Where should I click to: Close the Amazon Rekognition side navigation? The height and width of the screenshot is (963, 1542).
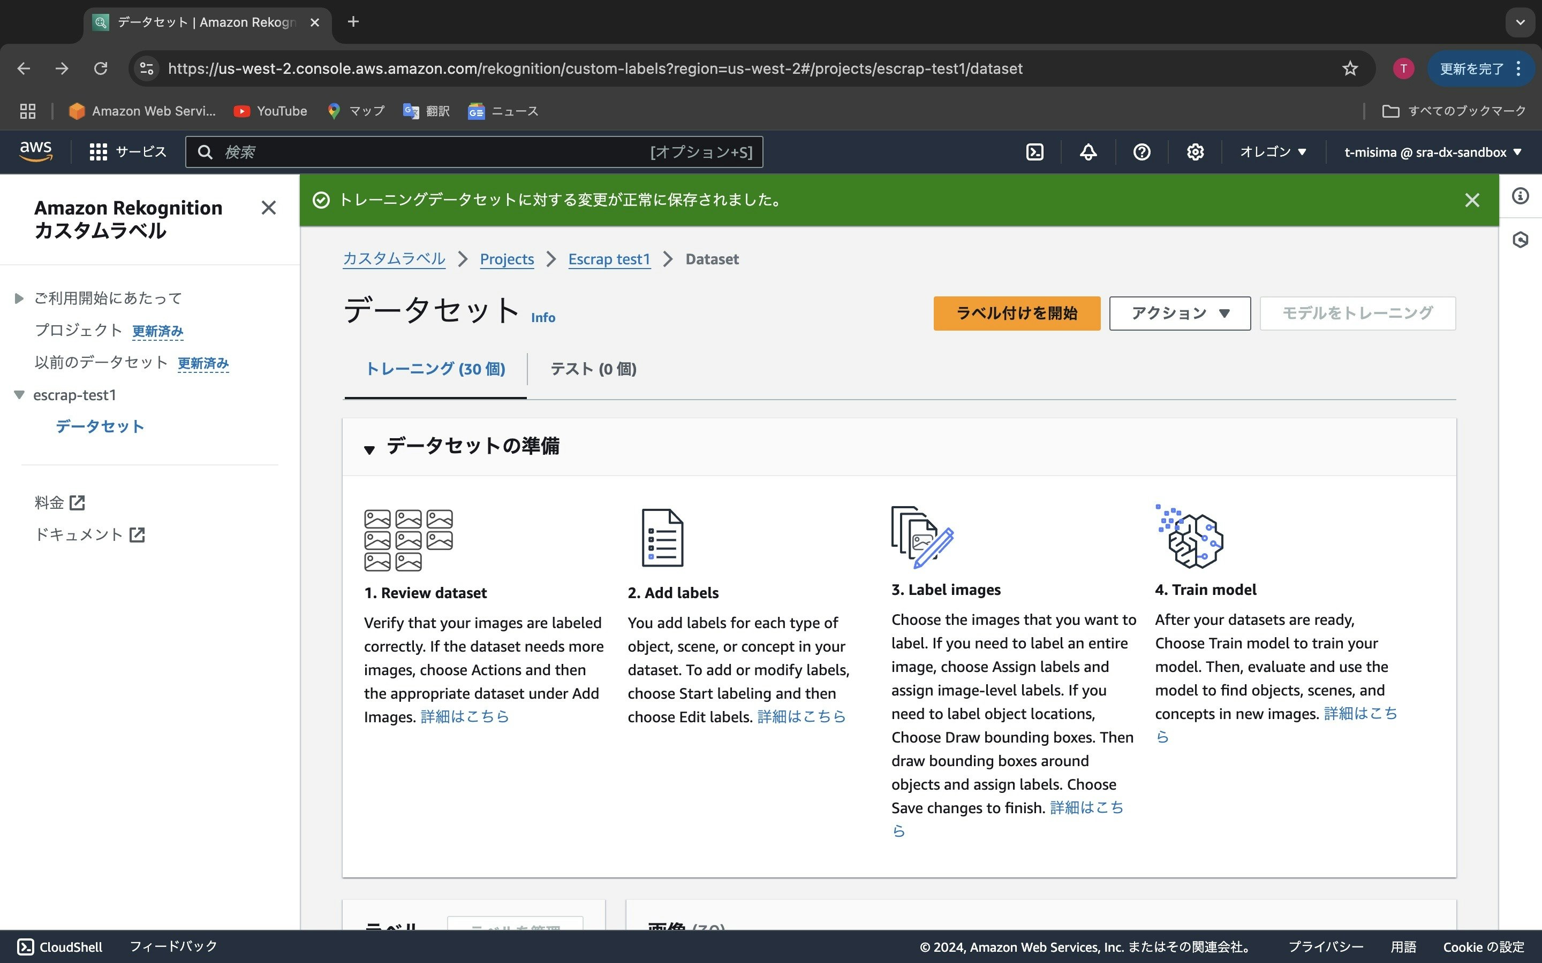[x=268, y=208]
